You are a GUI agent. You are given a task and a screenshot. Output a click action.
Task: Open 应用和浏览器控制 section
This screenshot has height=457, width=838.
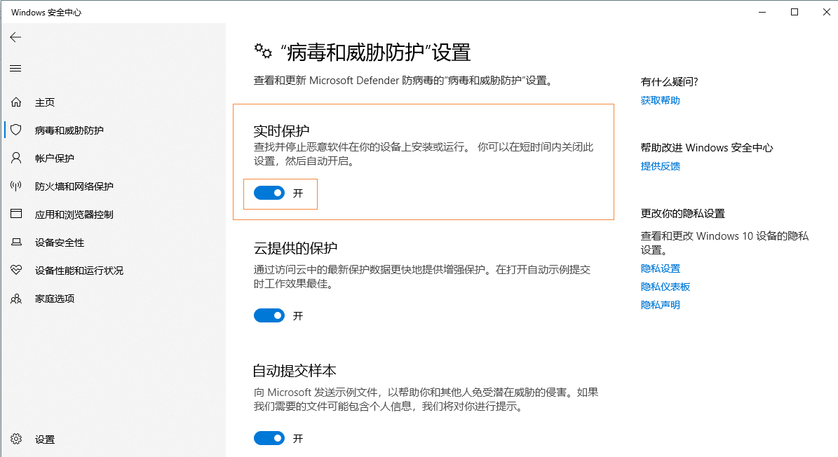click(74, 214)
